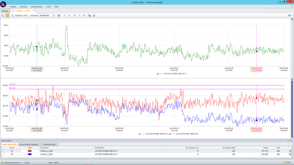Step forward to the next time window
The image size is (294, 165).
pos(69,16)
